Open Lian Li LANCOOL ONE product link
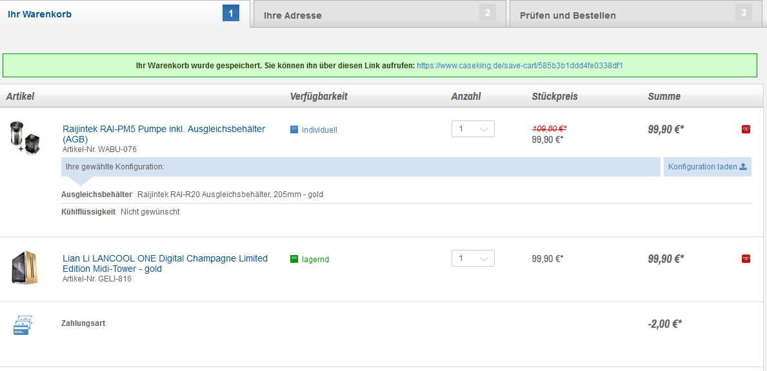 pyautogui.click(x=165, y=263)
